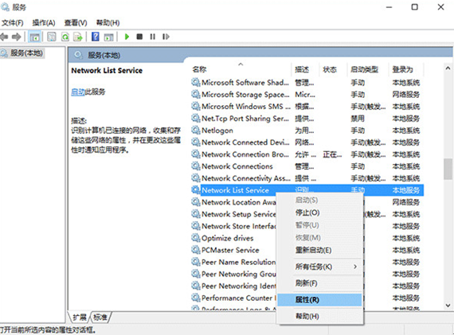Click the Refresh toolbar icon
Screen dimensions: 454x335
65,37
